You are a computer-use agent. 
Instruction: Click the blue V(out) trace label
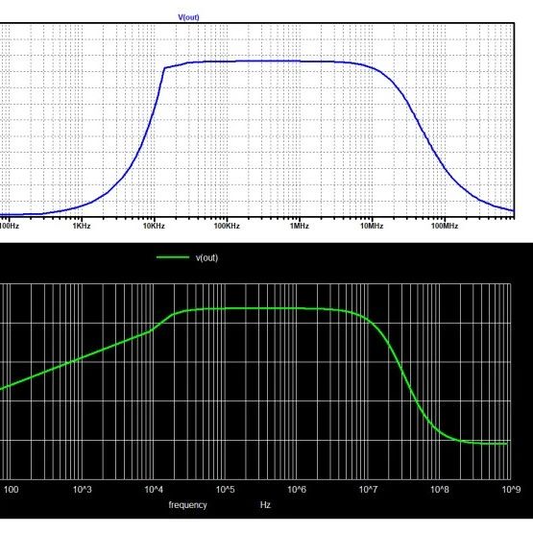coord(188,17)
